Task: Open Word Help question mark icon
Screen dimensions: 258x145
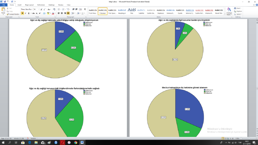Action: point(257,5)
